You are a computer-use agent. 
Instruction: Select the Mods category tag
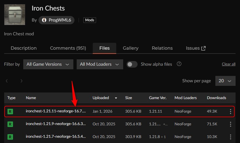pos(89,20)
